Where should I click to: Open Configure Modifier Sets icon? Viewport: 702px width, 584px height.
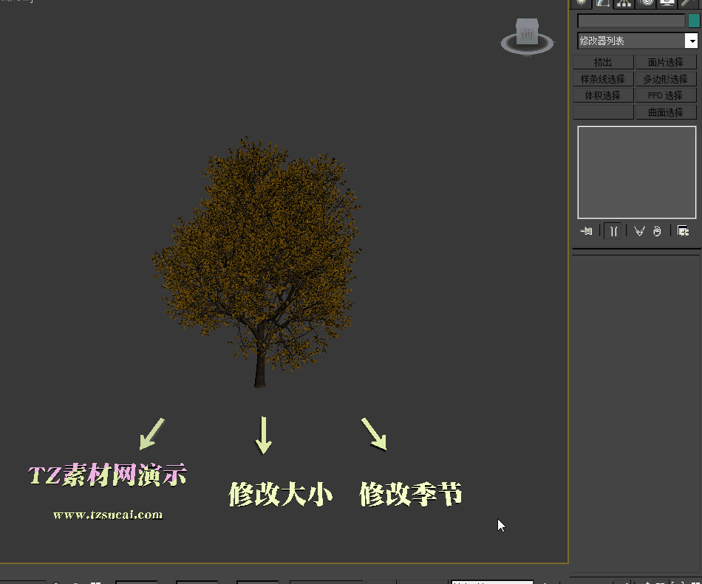pos(683,231)
